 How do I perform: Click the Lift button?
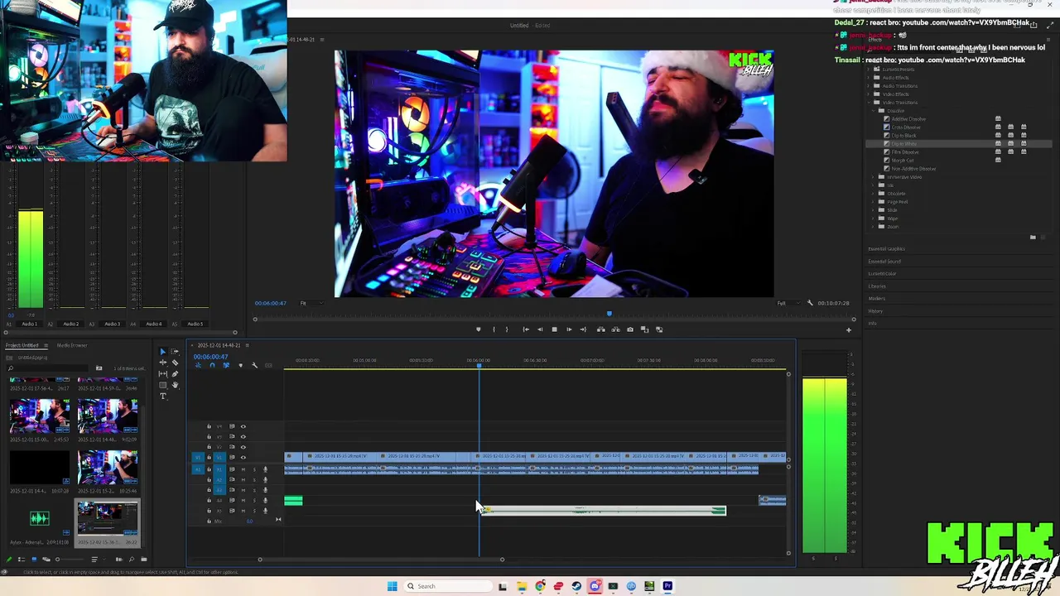[601, 329]
